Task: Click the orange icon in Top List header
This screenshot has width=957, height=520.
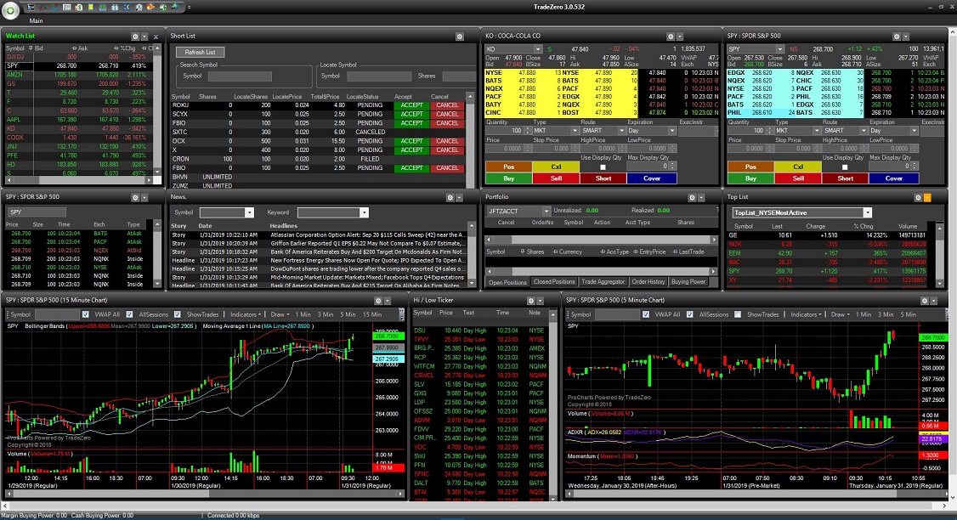Action: [927, 197]
